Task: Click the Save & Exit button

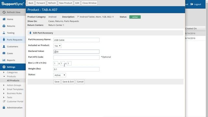Action: click(68, 82)
